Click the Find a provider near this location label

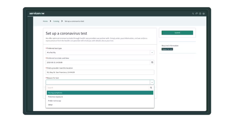(x=60, y=68)
